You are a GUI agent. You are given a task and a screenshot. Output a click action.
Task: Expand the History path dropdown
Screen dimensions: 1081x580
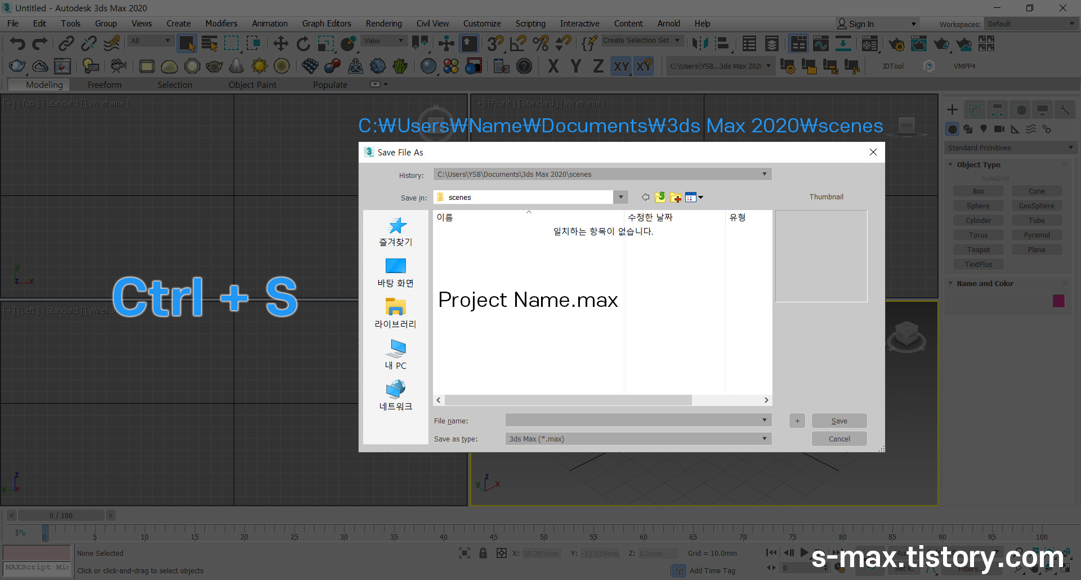(x=764, y=174)
